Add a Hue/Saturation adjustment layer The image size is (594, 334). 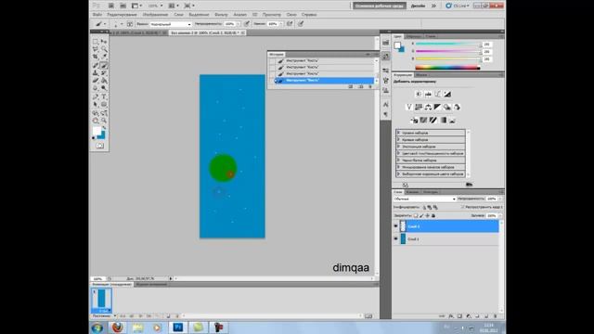coord(419,108)
